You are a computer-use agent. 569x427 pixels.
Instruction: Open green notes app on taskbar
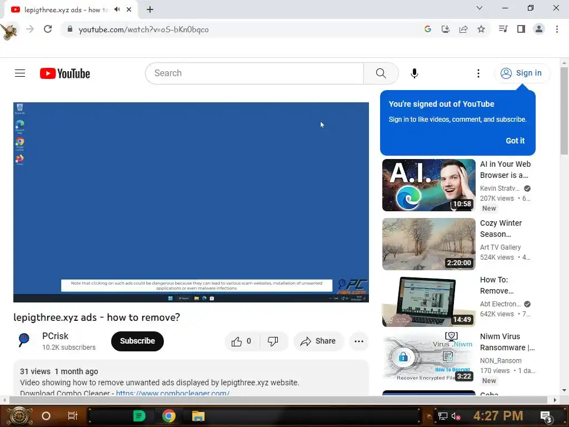coord(139,416)
